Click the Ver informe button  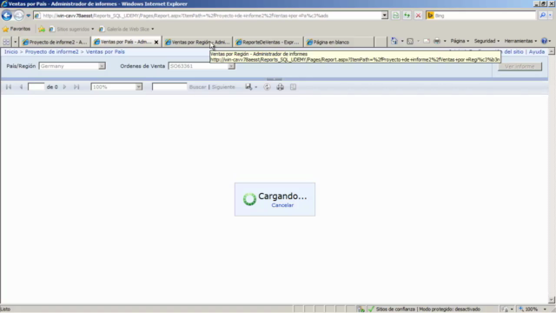(x=520, y=66)
